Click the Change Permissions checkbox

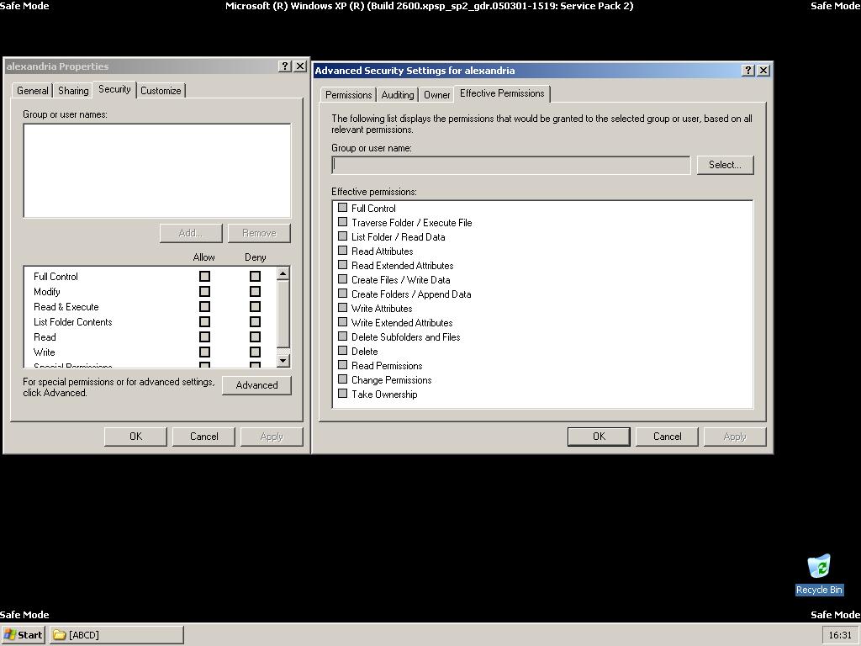point(343,379)
